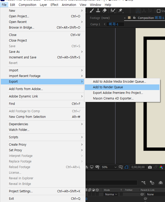Expand the Import Recent Footage submenu
The height and width of the screenshot is (202, 165).
43,76
